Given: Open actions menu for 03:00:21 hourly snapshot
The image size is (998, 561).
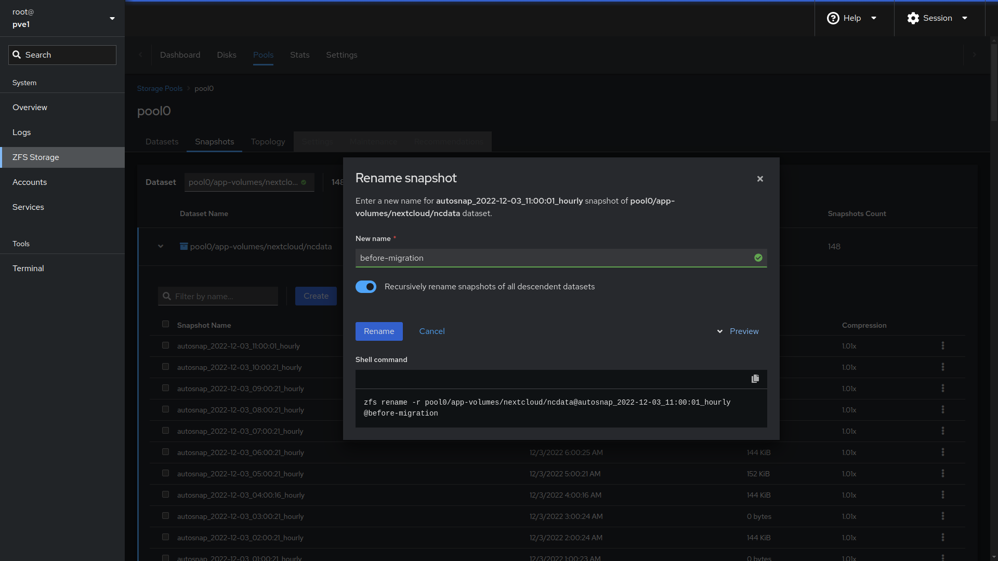Looking at the screenshot, I should point(943,516).
